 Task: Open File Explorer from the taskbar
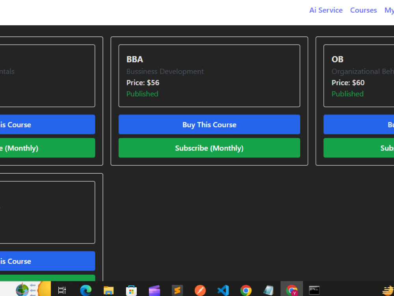[x=109, y=290]
